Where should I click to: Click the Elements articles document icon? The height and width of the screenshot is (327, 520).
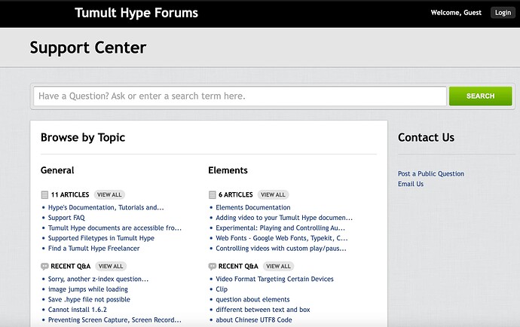(213, 194)
